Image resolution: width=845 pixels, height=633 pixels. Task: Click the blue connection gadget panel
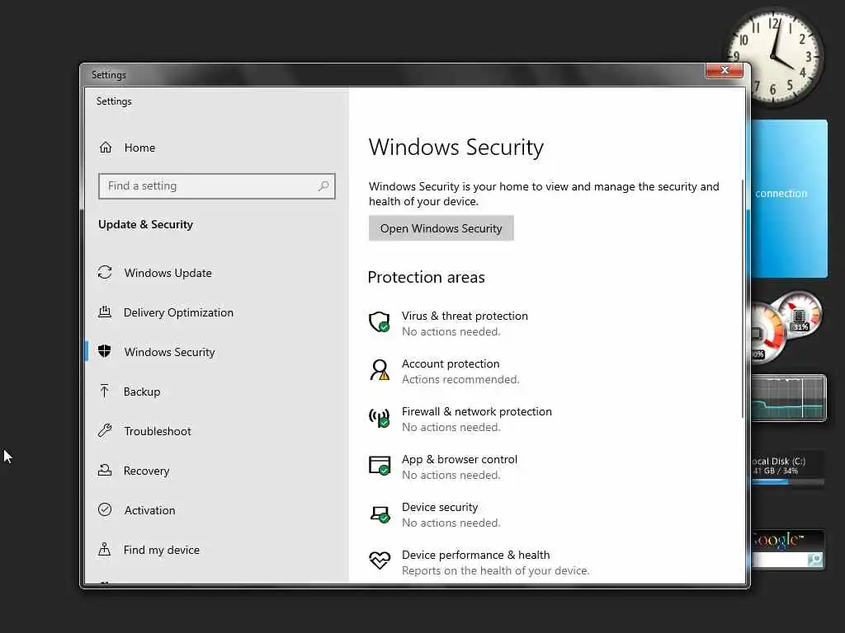789,199
